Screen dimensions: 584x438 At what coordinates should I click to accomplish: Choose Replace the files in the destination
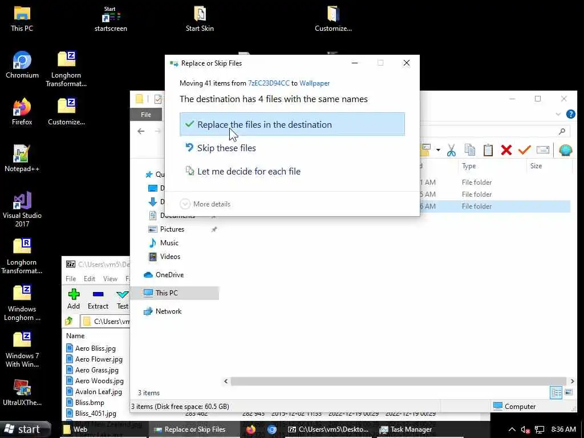click(x=292, y=124)
